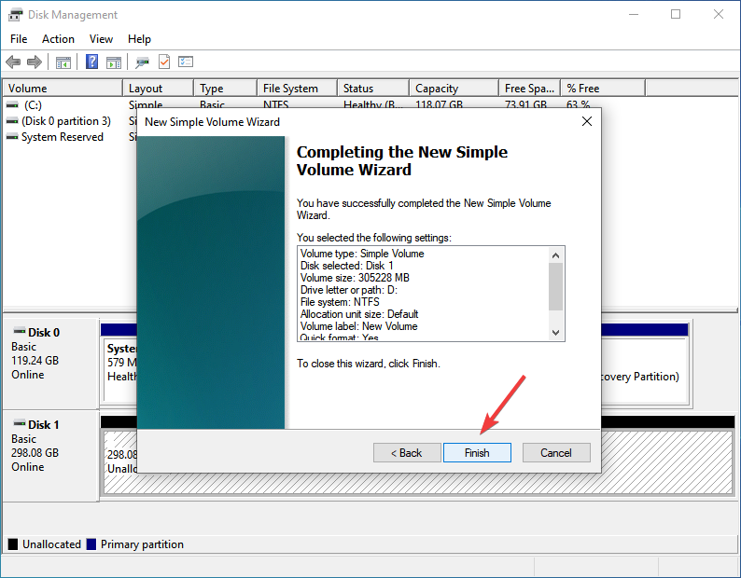The width and height of the screenshot is (741, 578).
Task: Sort by the File System column header
Action: [x=298, y=89]
